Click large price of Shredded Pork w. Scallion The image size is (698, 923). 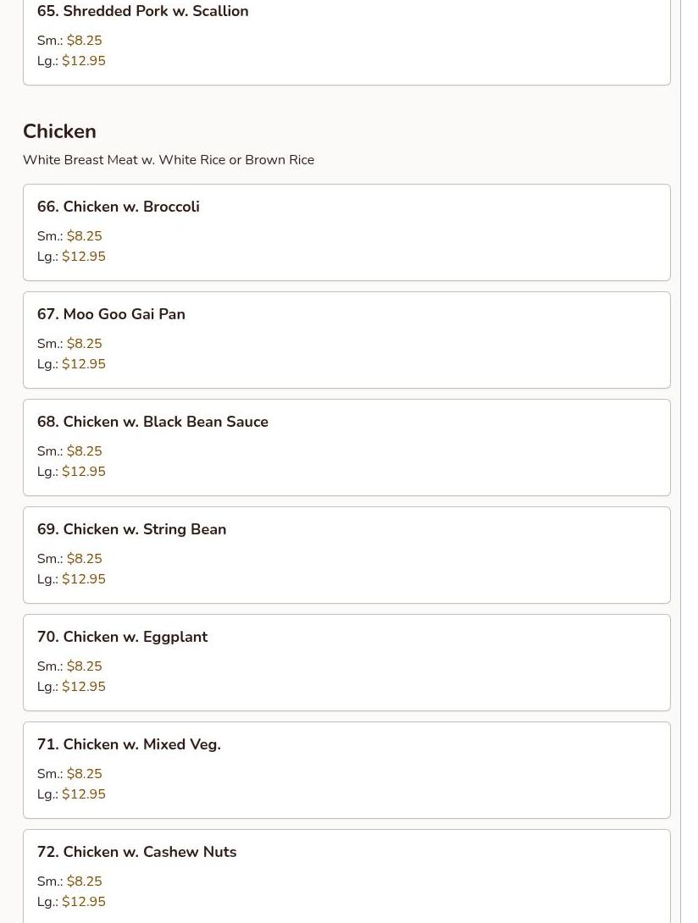pos(84,61)
